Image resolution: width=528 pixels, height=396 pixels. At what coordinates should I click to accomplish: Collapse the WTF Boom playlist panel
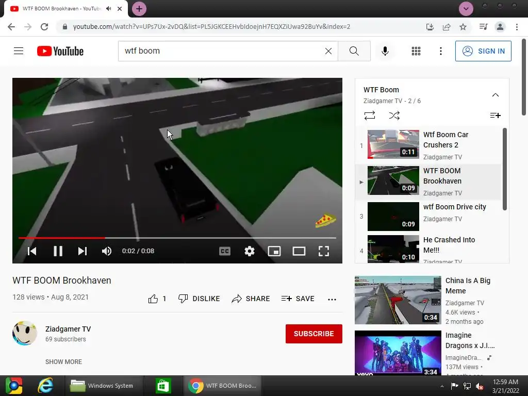coord(496,95)
